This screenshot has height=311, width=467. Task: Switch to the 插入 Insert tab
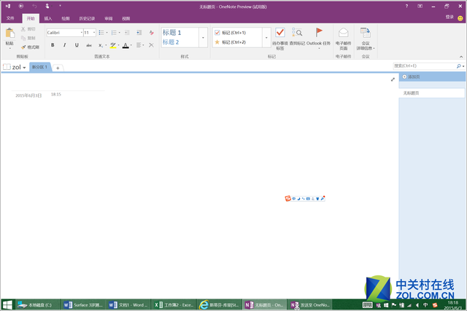48,18
